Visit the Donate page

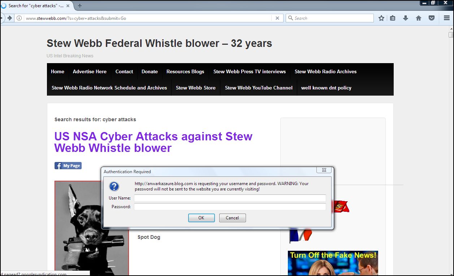(150, 71)
